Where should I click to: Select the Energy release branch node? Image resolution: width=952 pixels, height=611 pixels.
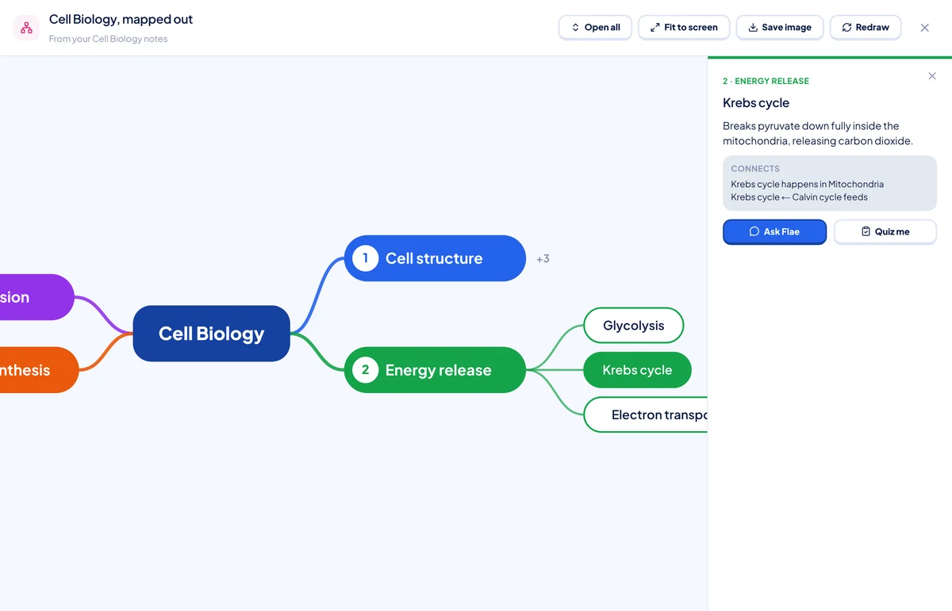point(435,370)
